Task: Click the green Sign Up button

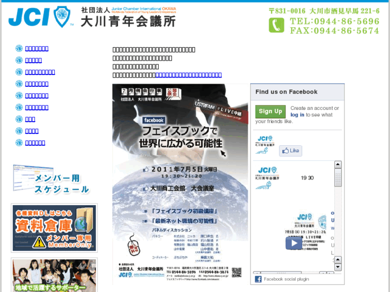Action: [270, 111]
